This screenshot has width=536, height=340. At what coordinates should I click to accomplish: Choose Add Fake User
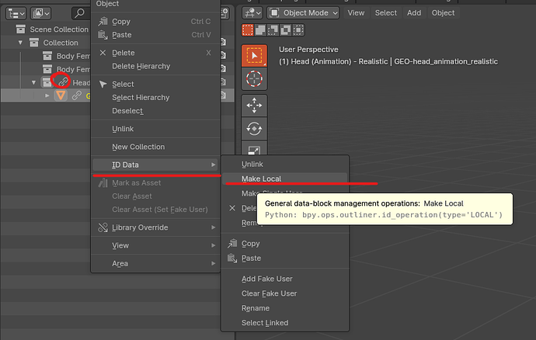pyautogui.click(x=285, y=279)
